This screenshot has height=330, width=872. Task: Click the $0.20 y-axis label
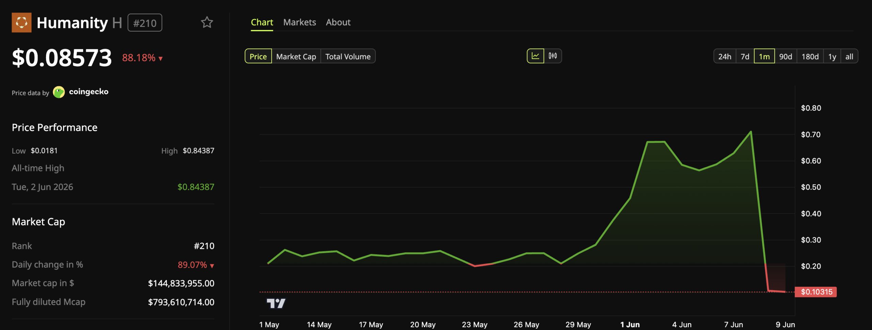(x=811, y=266)
